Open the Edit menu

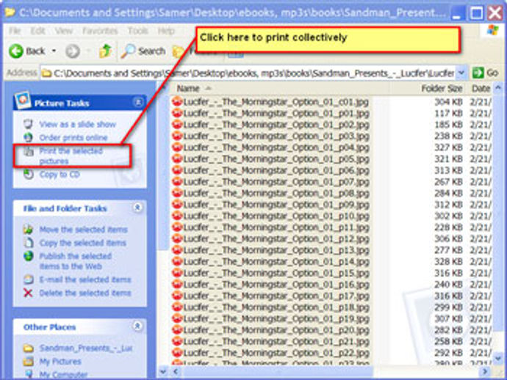click(37, 31)
